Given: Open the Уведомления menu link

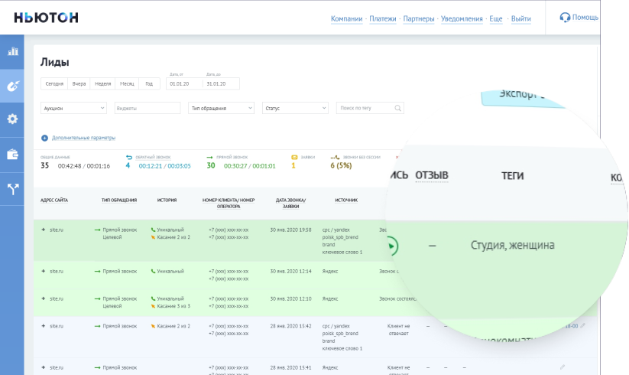Looking at the screenshot, I should pyautogui.click(x=462, y=19).
